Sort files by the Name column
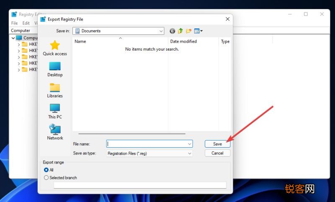335x202 pixels. (120, 41)
